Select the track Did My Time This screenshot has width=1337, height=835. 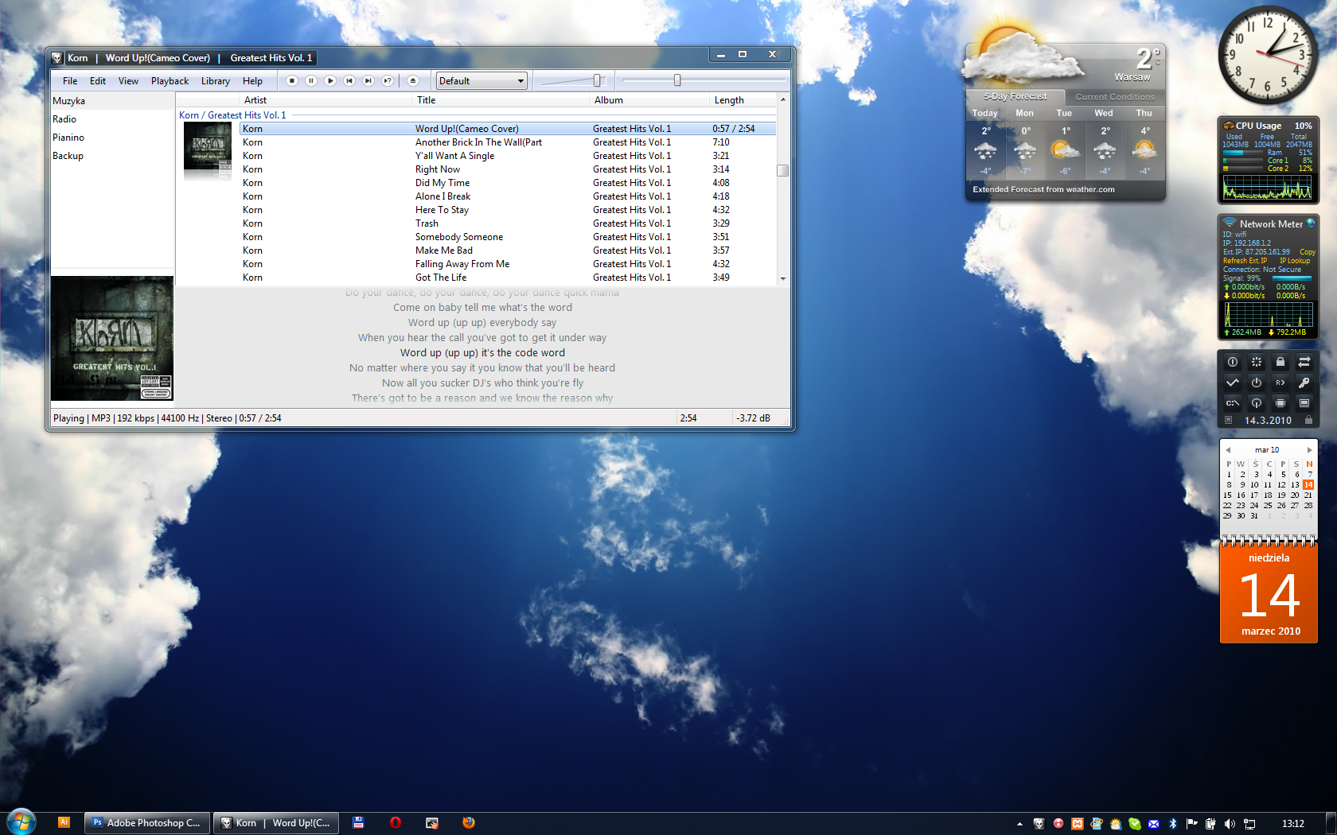(508, 183)
